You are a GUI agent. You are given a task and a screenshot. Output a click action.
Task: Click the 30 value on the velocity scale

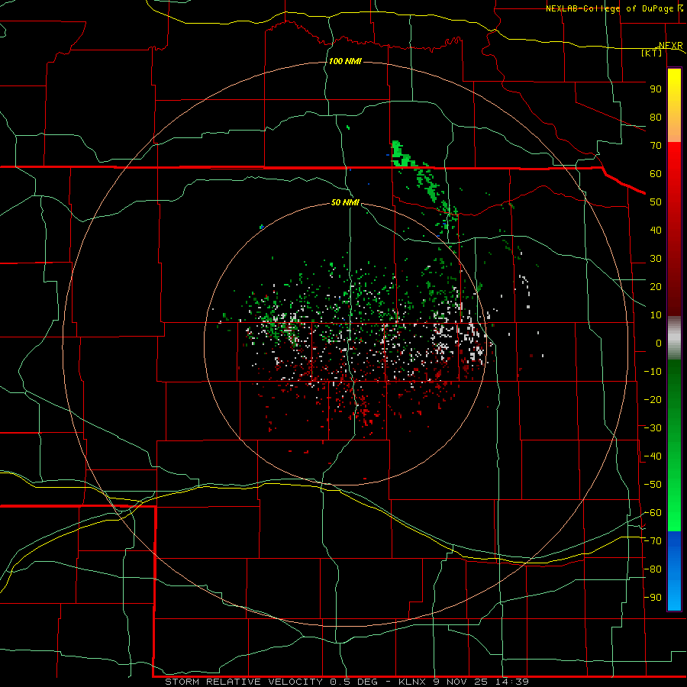[x=656, y=259]
